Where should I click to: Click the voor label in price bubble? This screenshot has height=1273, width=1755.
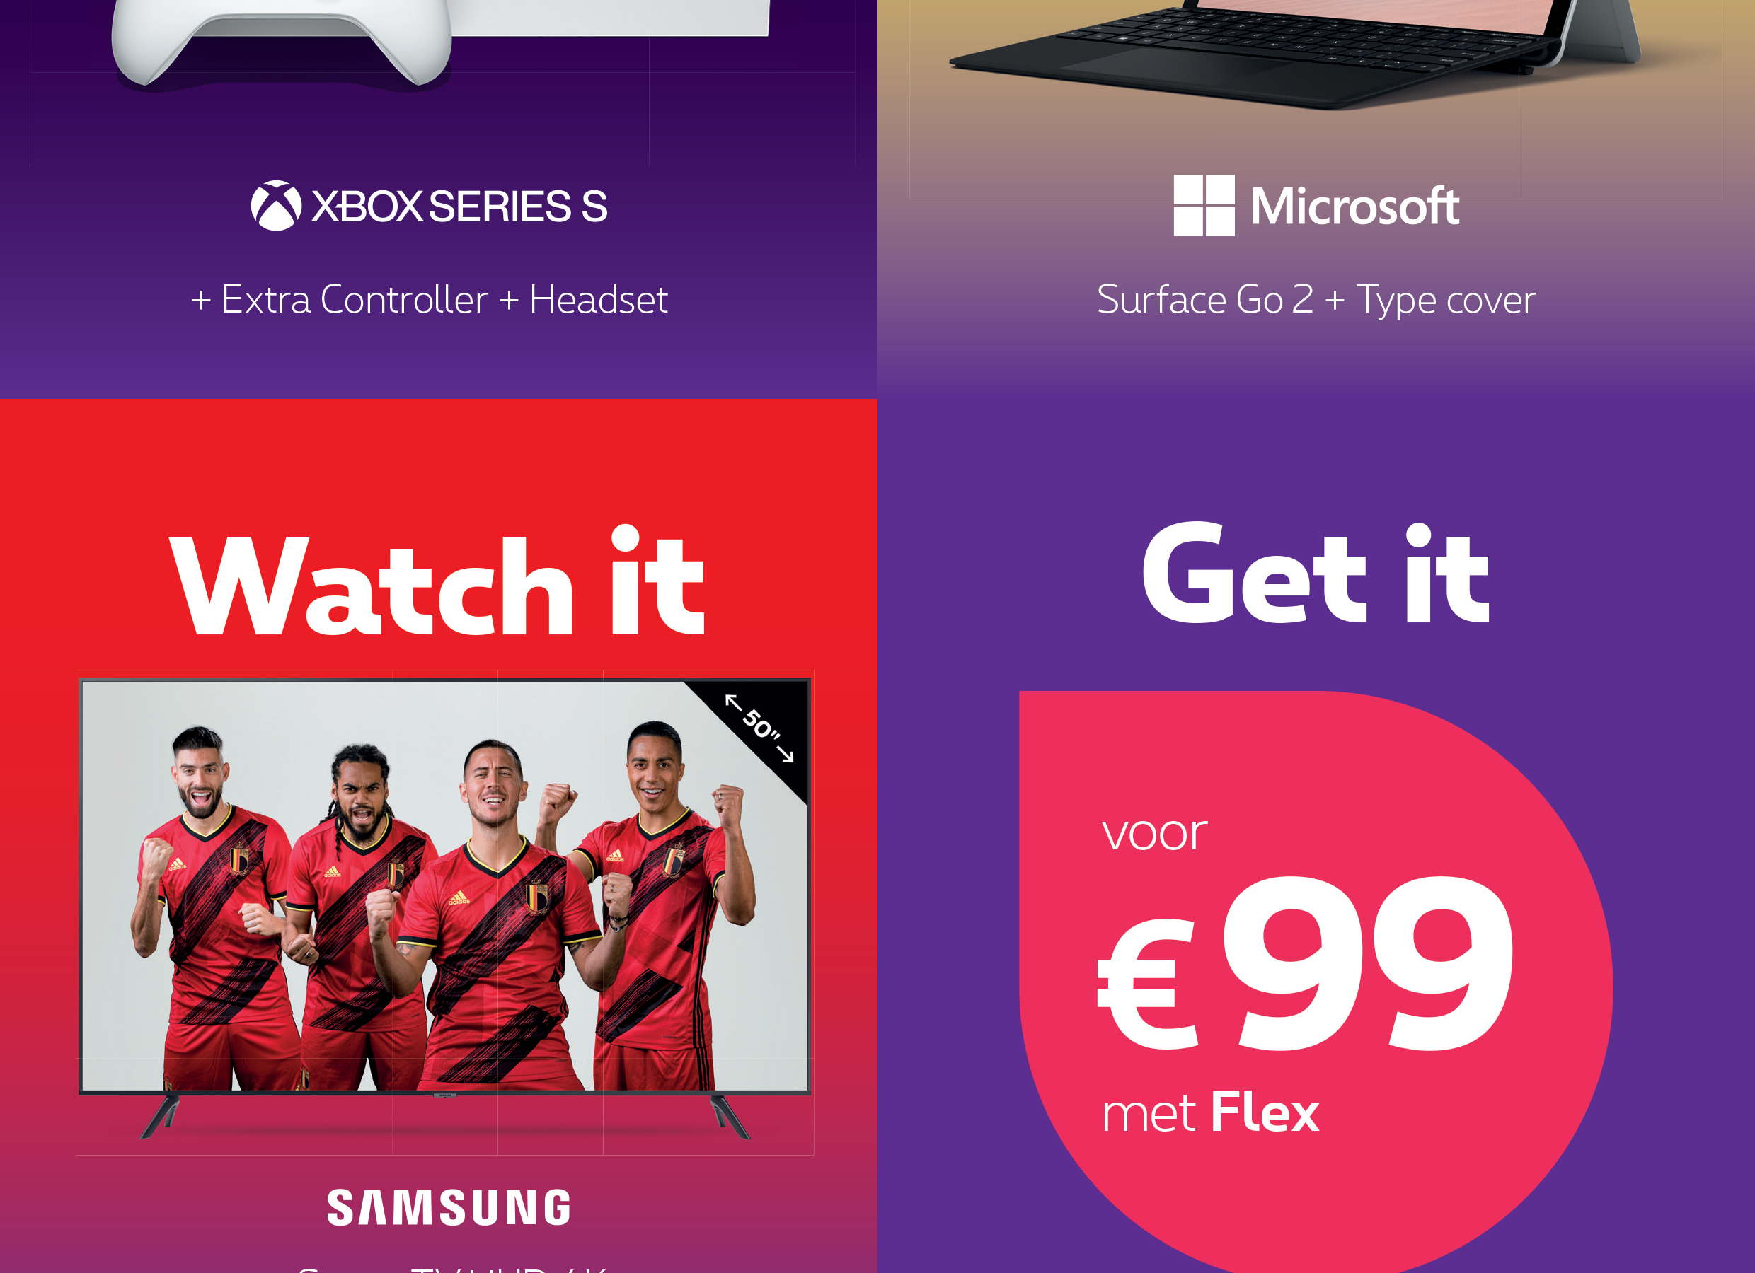click(1154, 834)
